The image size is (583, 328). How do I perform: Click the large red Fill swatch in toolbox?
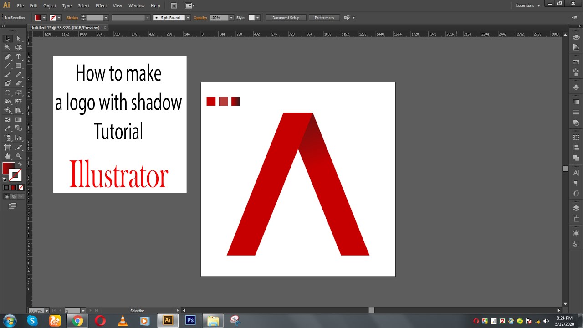(9, 169)
